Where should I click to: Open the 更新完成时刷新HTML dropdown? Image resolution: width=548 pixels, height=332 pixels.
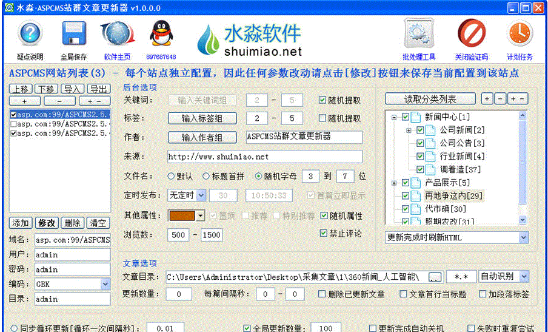pyautogui.click(x=523, y=237)
